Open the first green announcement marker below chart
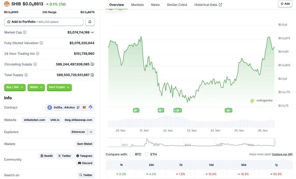 [136, 110]
